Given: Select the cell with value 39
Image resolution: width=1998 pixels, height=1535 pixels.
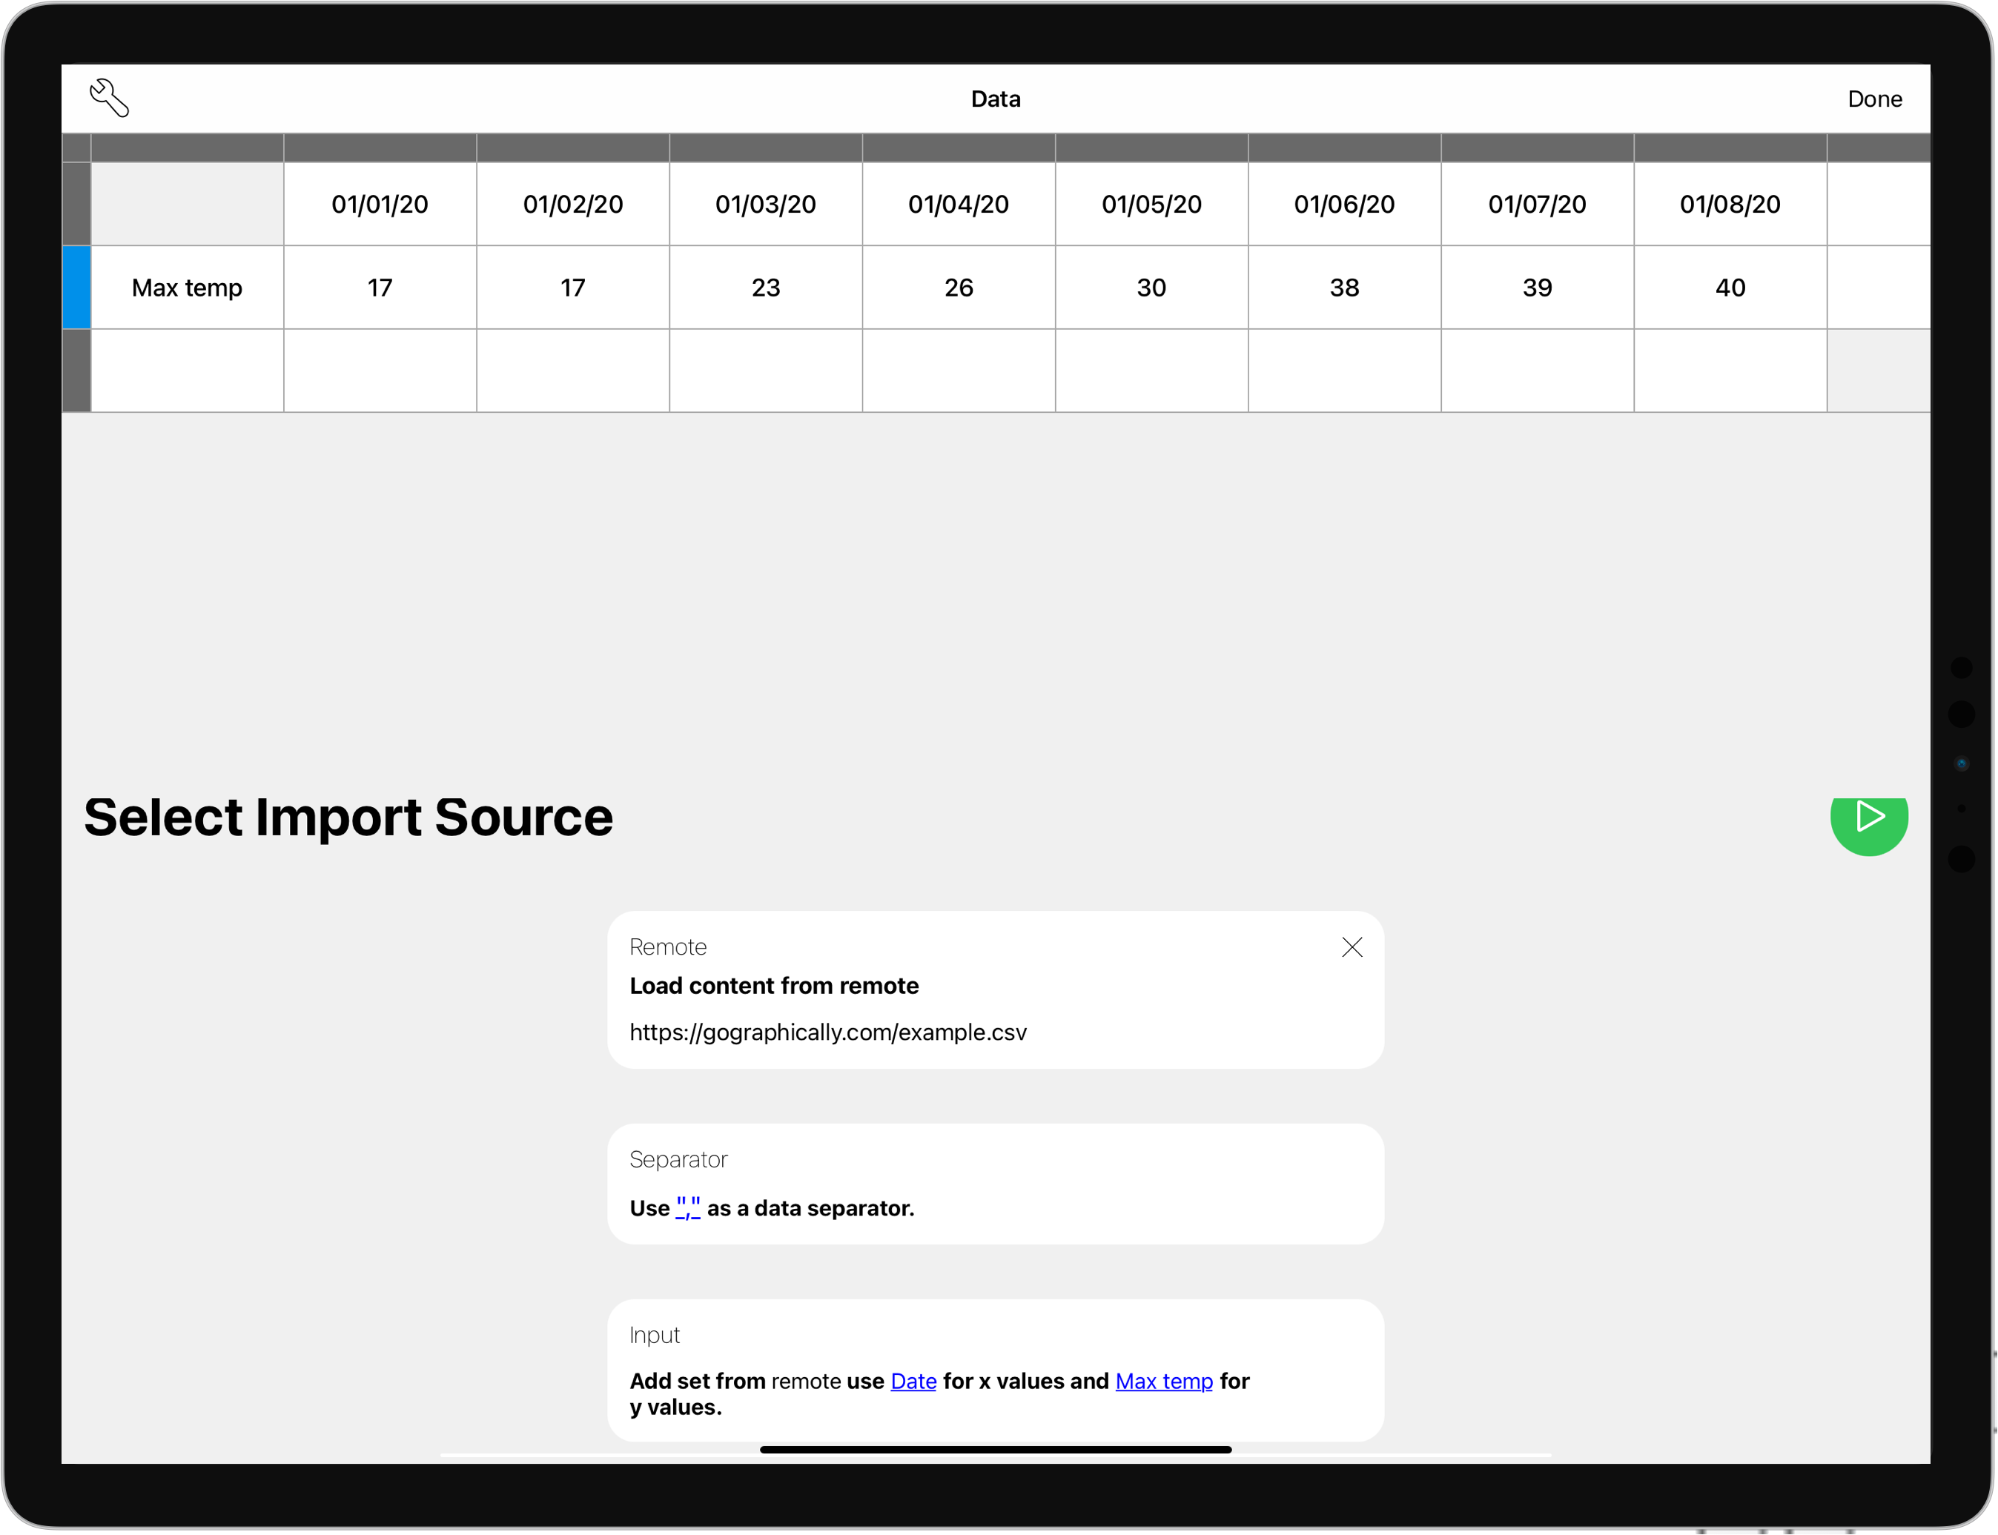Looking at the screenshot, I should point(1538,287).
